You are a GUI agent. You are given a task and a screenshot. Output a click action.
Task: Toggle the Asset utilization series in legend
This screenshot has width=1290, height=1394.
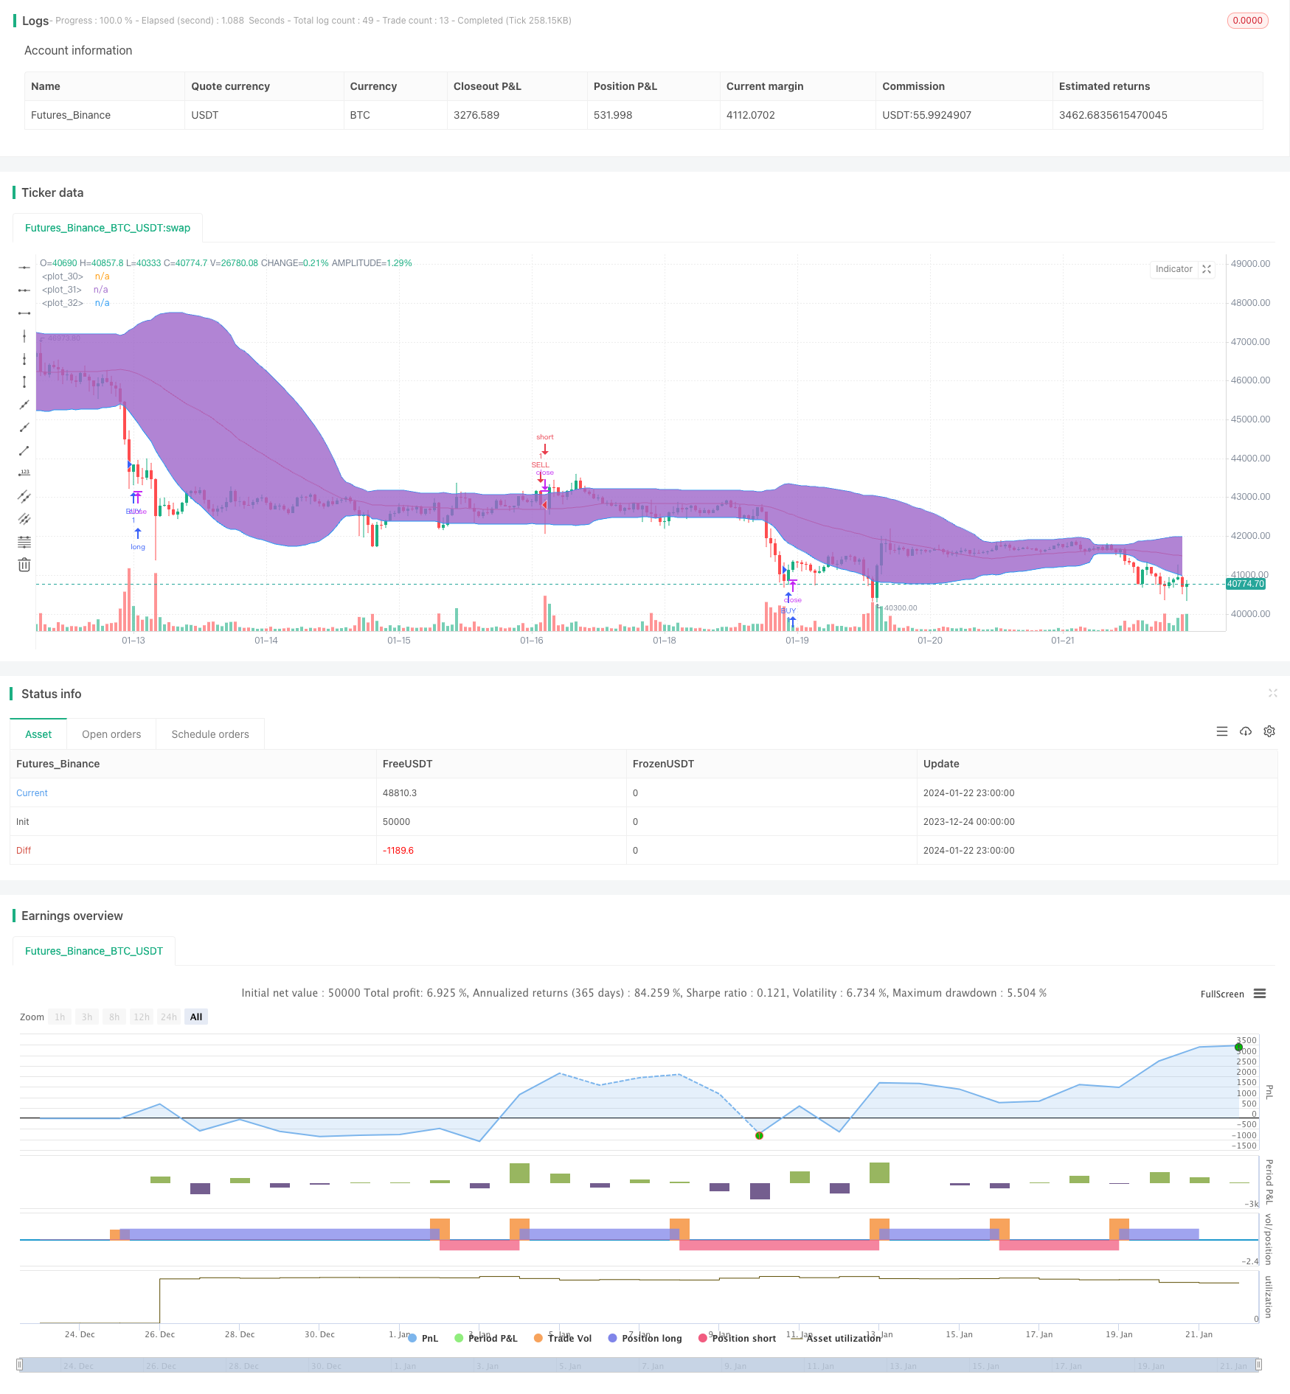tap(836, 1338)
